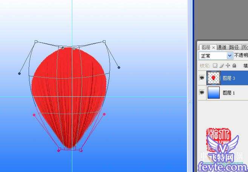Switch to the 路径 tab
248x172 pixels.
[234, 47]
